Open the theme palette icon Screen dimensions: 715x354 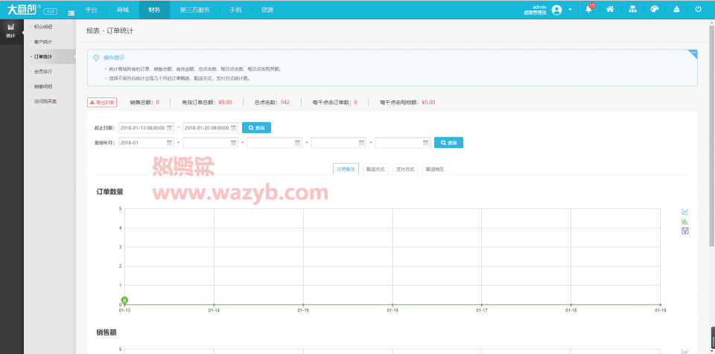click(655, 9)
